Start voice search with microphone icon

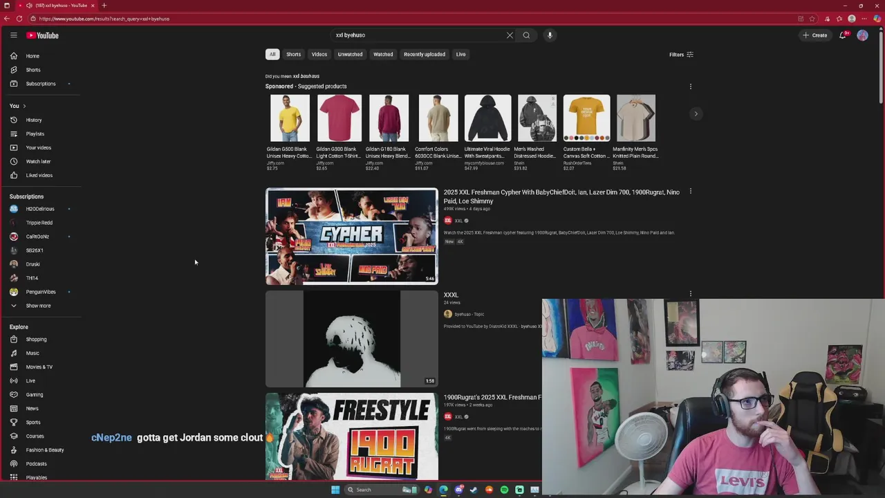point(550,35)
